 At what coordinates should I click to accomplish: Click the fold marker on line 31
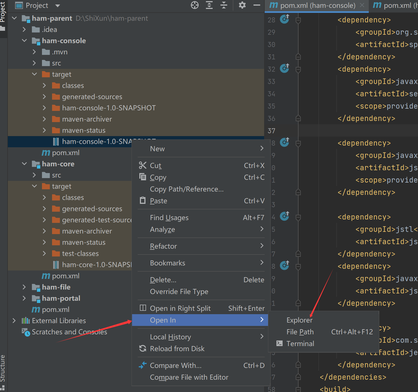[298, 57]
